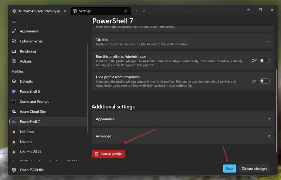Toggle Hide profile from dropdown switch

(265, 81)
